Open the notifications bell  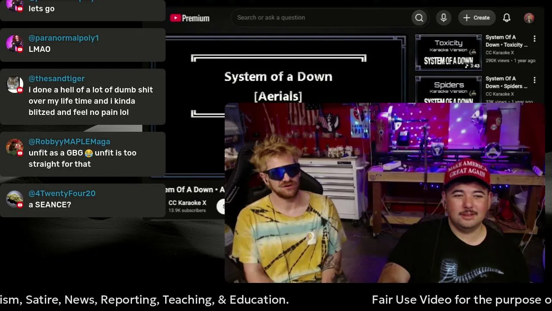[507, 18]
